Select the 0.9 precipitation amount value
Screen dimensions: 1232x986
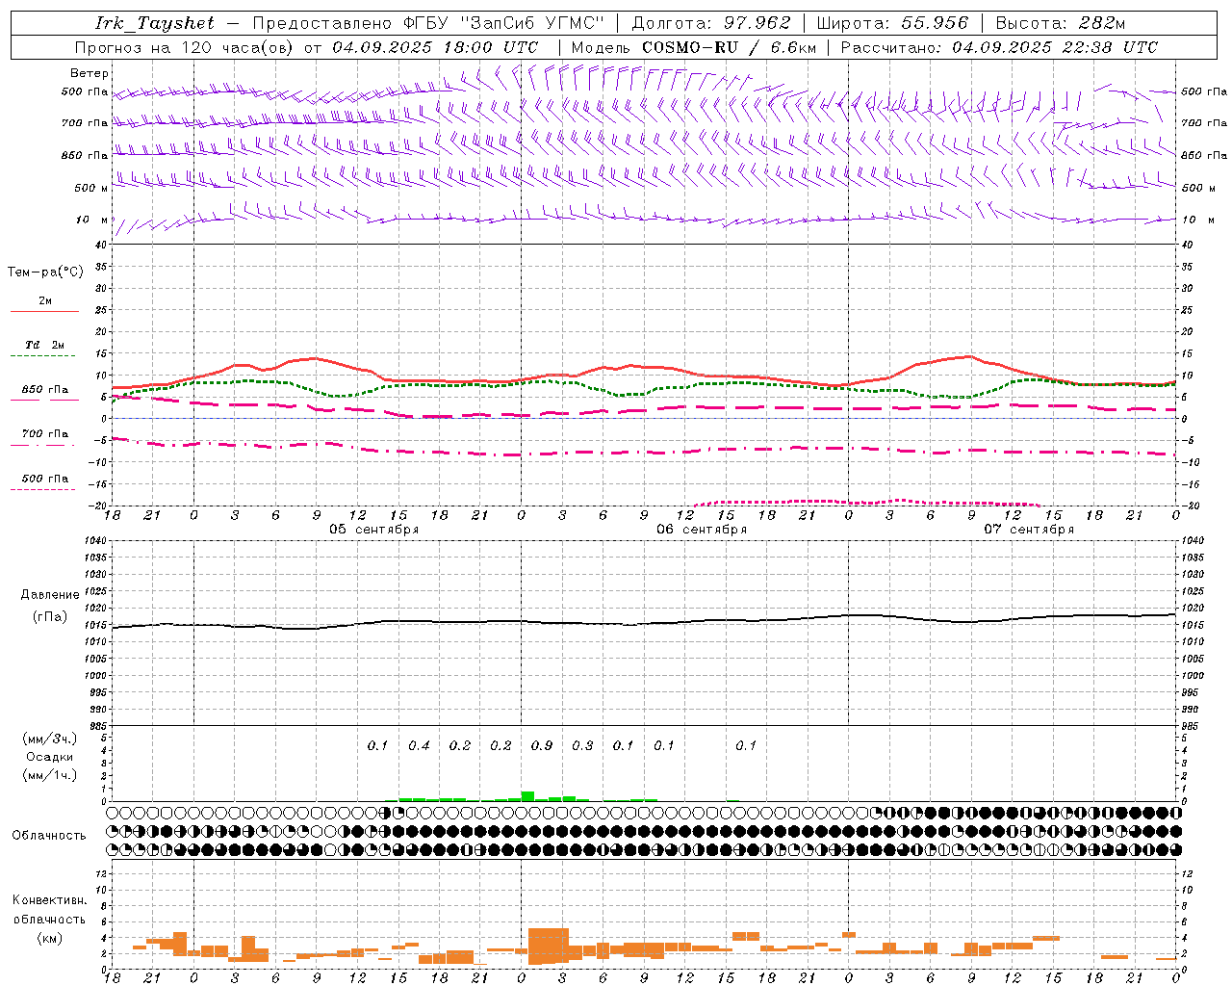click(542, 745)
